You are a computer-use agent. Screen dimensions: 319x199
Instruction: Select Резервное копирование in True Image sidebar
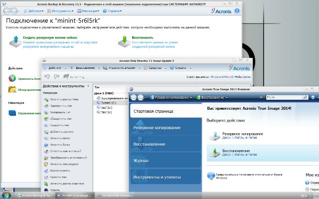tap(165, 128)
